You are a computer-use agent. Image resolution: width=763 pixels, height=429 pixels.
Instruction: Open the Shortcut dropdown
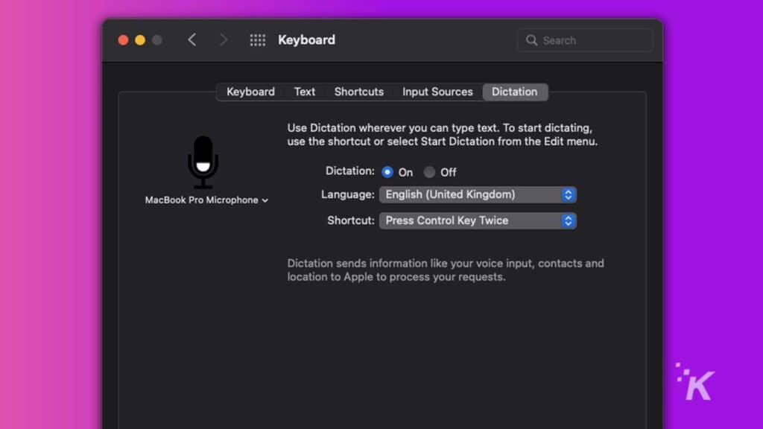478,220
